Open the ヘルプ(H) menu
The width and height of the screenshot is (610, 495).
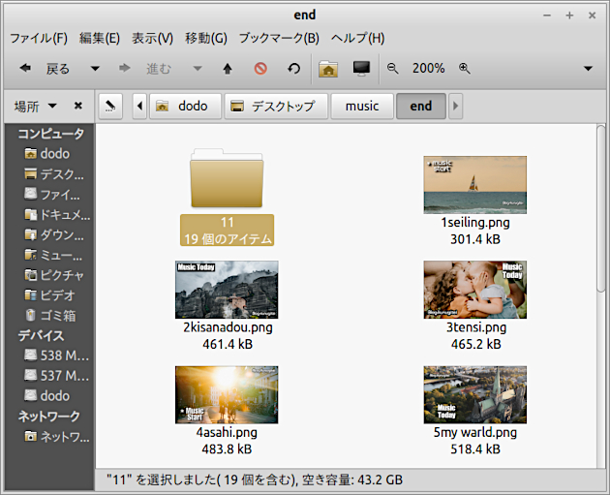tap(358, 38)
